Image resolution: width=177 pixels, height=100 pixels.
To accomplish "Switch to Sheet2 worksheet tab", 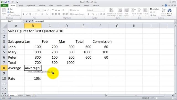I will [x=20, y=95].
